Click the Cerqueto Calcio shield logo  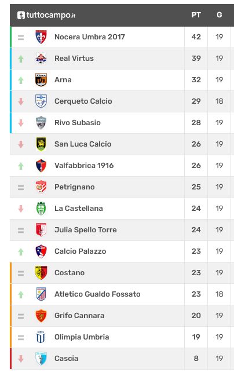tap(41, 101)
